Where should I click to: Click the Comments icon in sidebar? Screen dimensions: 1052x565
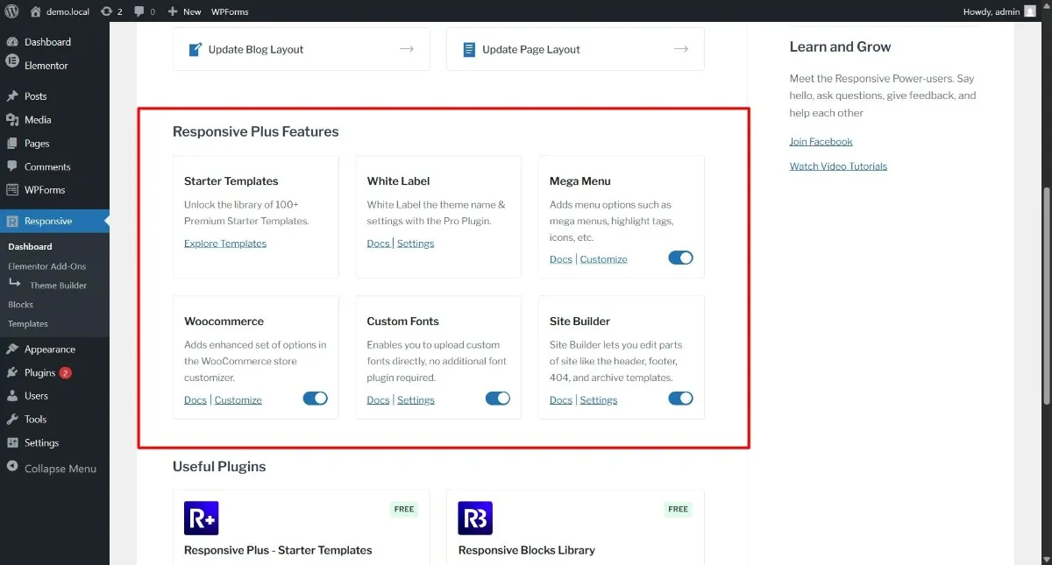[x=12, y=166]
